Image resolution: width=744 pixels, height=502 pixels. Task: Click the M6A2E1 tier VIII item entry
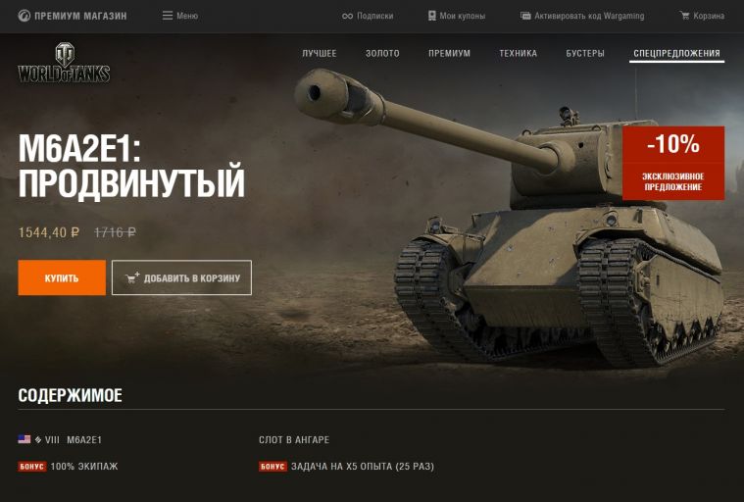[x=60, y=440]
